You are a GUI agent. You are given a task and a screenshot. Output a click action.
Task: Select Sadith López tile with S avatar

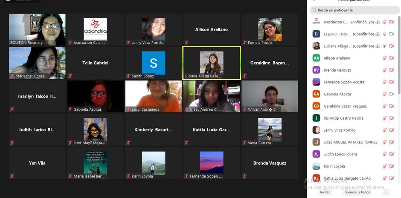tap(154, 63)
